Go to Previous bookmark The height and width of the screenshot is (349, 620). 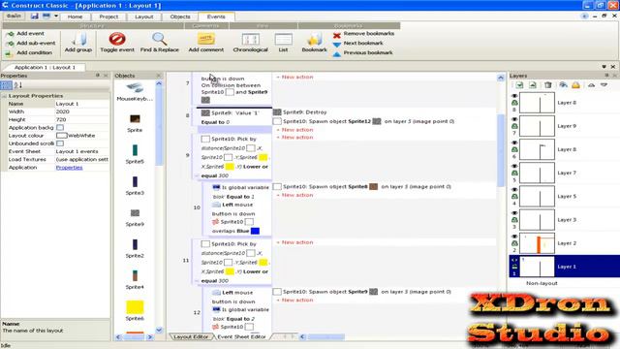(x=363, y=52)
